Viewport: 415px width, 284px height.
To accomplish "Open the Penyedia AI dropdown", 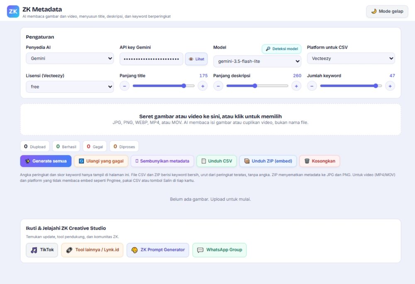I will click(70, 58).
